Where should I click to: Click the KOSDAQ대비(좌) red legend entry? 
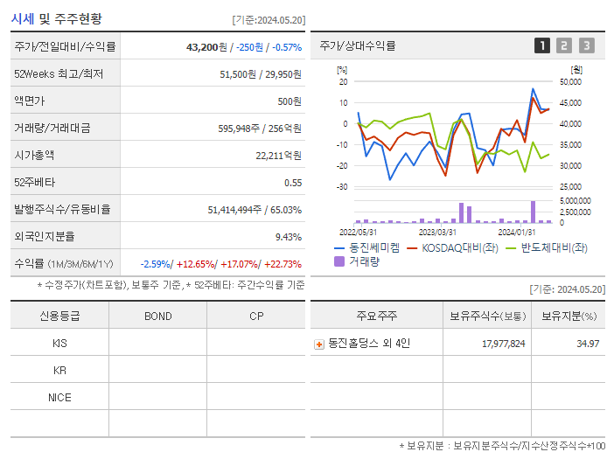453,247
